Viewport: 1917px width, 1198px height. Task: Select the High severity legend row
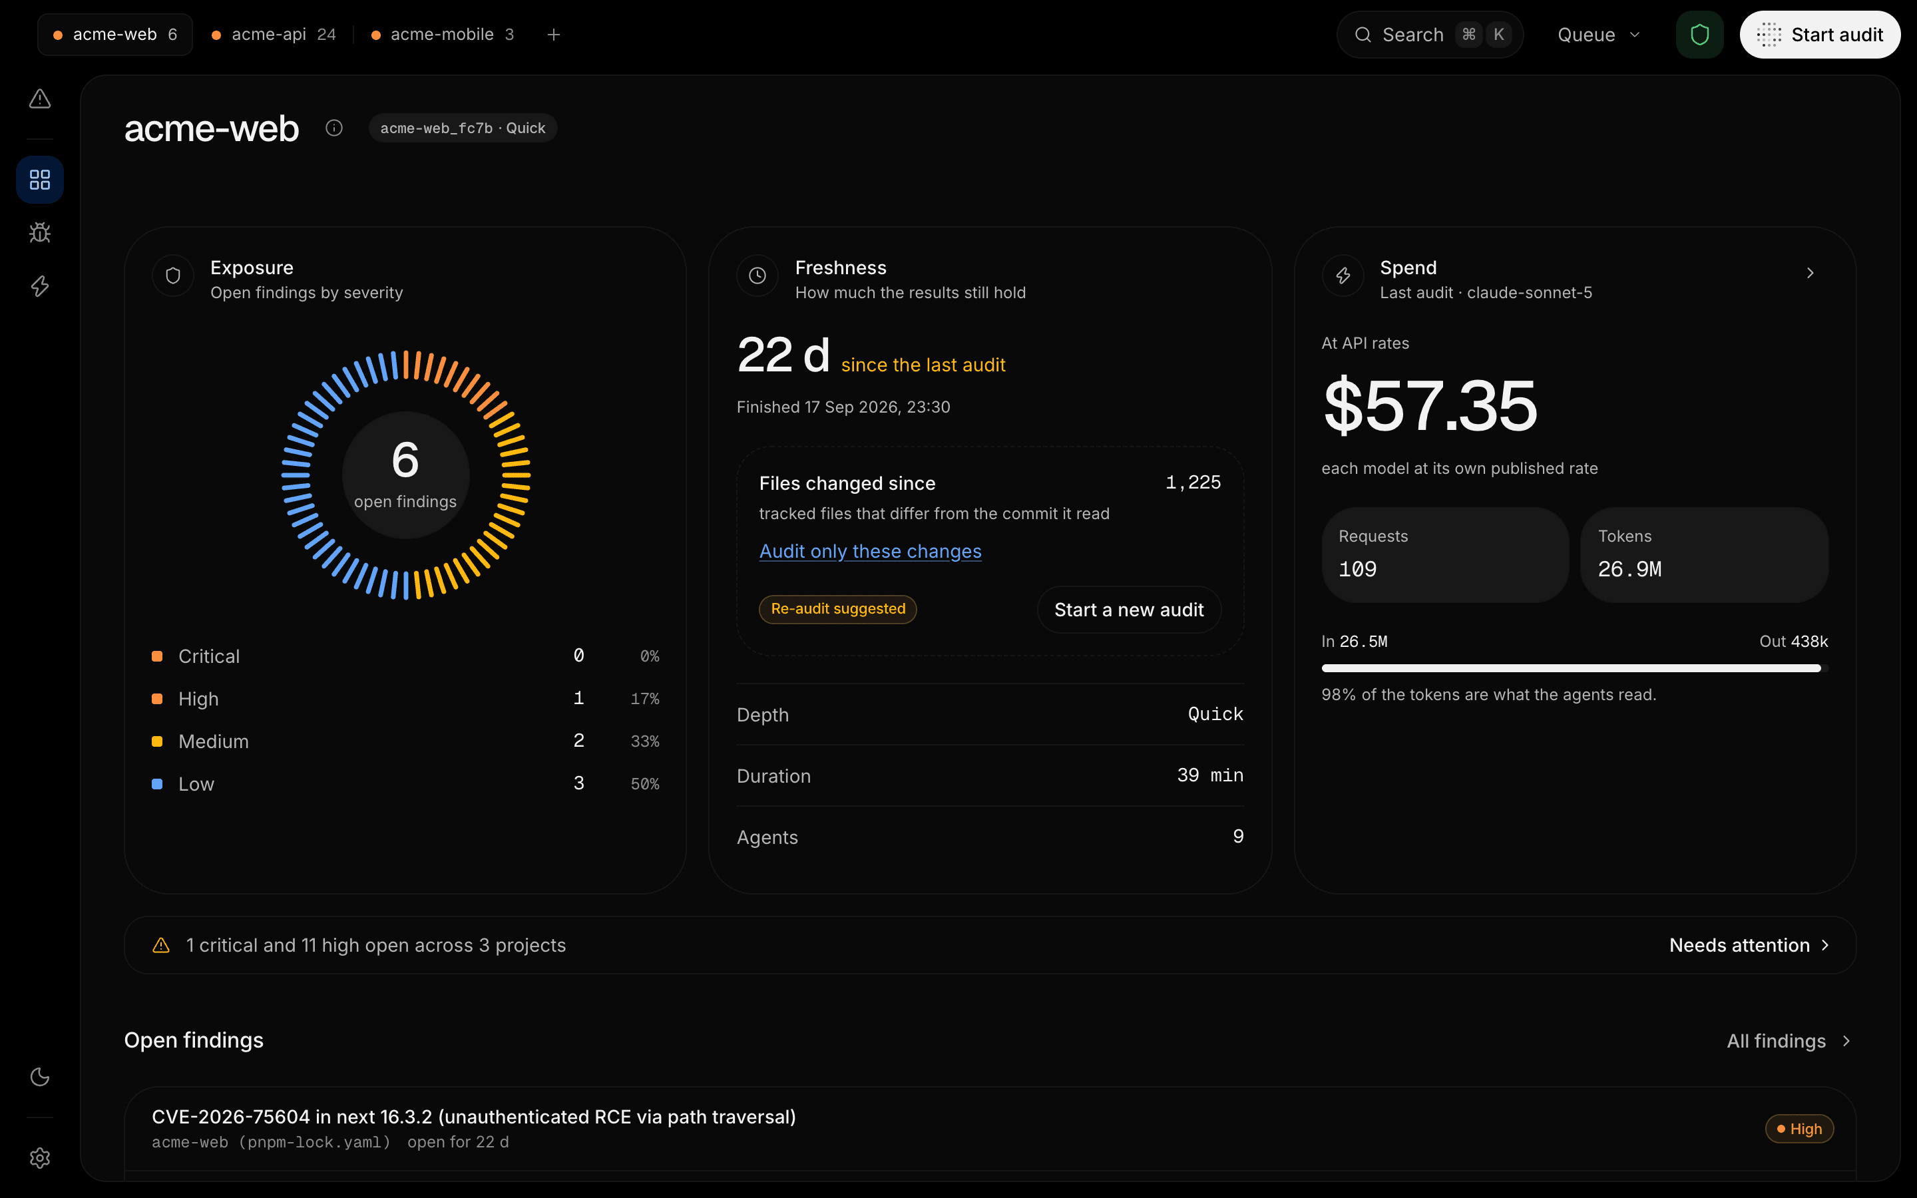tap(405, 699)
